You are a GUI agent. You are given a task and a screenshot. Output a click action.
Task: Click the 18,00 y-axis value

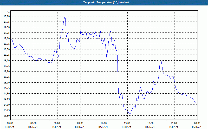click(x=6, y=16)
